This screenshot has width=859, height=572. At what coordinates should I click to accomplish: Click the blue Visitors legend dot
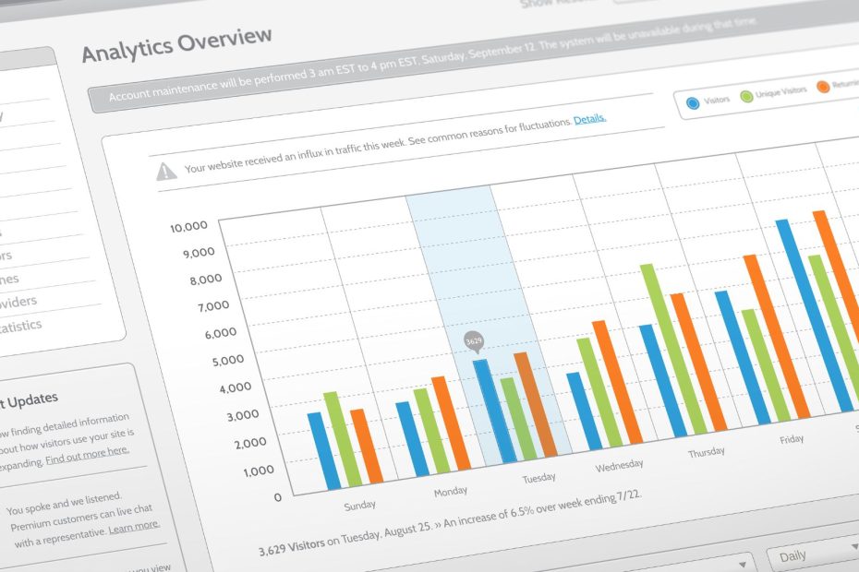click(692, 103)
